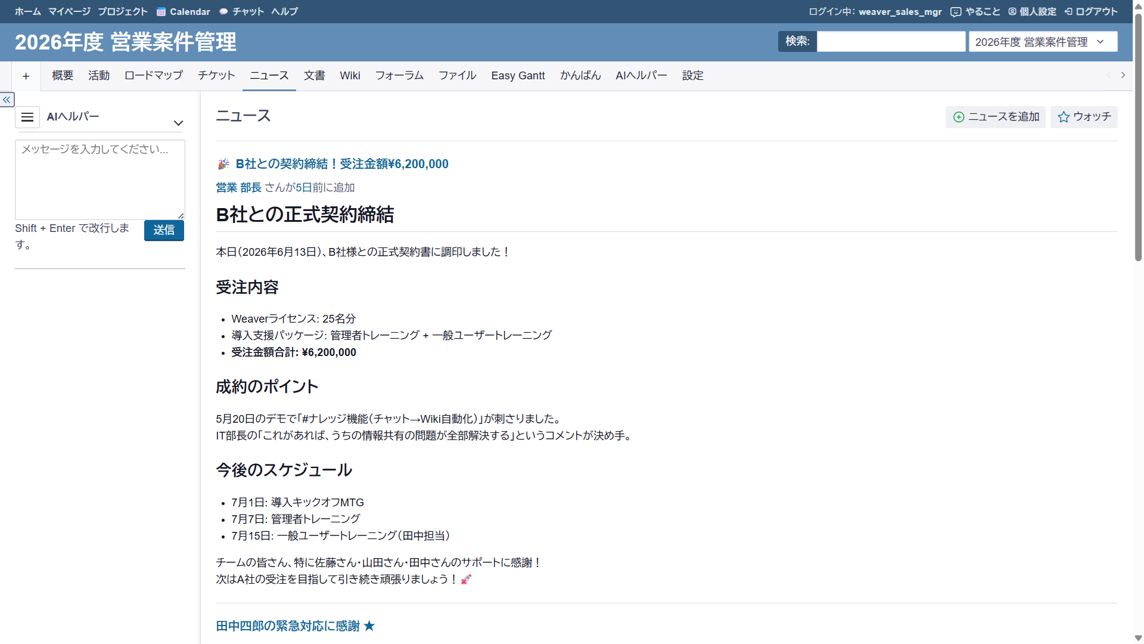Click the author link 営業 部長
Screen dimensions: 1144x644
point(238,188)
